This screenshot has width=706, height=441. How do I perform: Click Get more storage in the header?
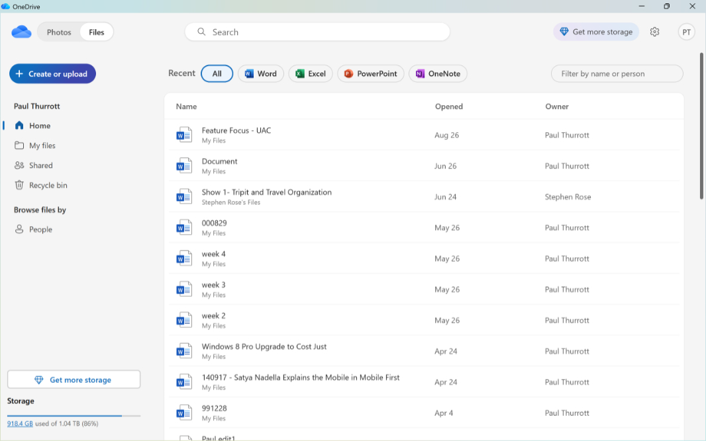pyautogui.click(x=595, y=32)
